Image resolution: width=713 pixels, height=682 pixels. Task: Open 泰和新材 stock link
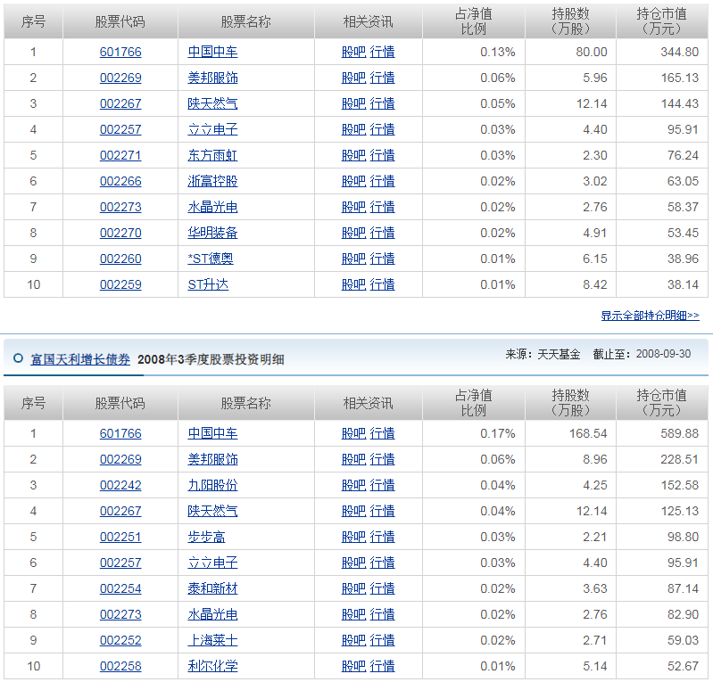point(212,589)
